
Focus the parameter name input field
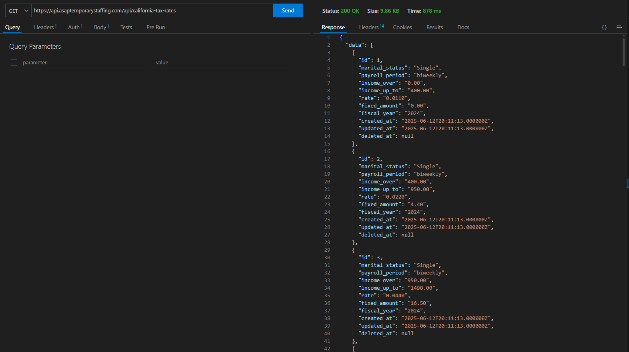tap(86, 63)
